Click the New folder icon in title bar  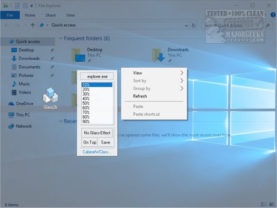coord(25,6)
